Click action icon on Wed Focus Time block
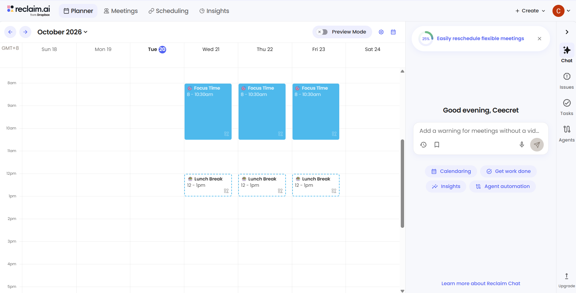The image size is (576, 293). [226, 134]
